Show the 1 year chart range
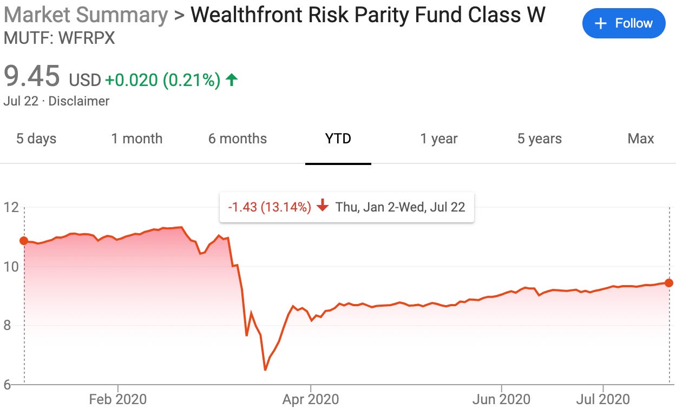 point(439,139)
